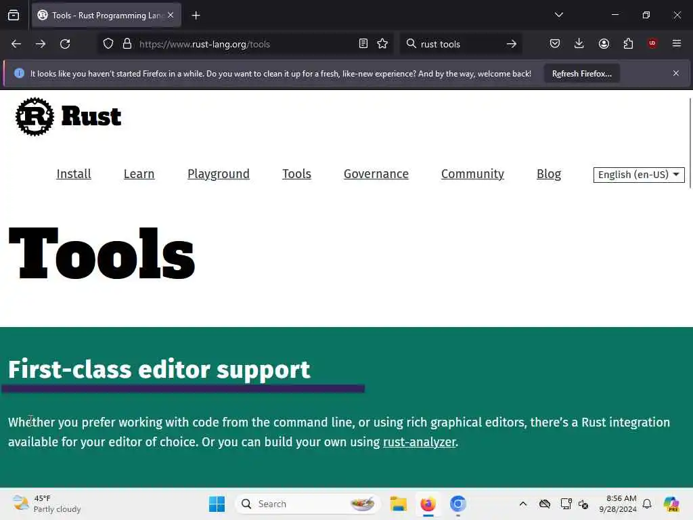Open the Downloads panel
Image resolution: width=693 pixels, height=520 pixels.
(x=579, y=43)
